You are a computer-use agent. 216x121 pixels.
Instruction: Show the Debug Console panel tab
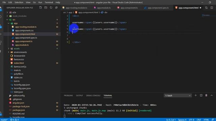[93, 95]
